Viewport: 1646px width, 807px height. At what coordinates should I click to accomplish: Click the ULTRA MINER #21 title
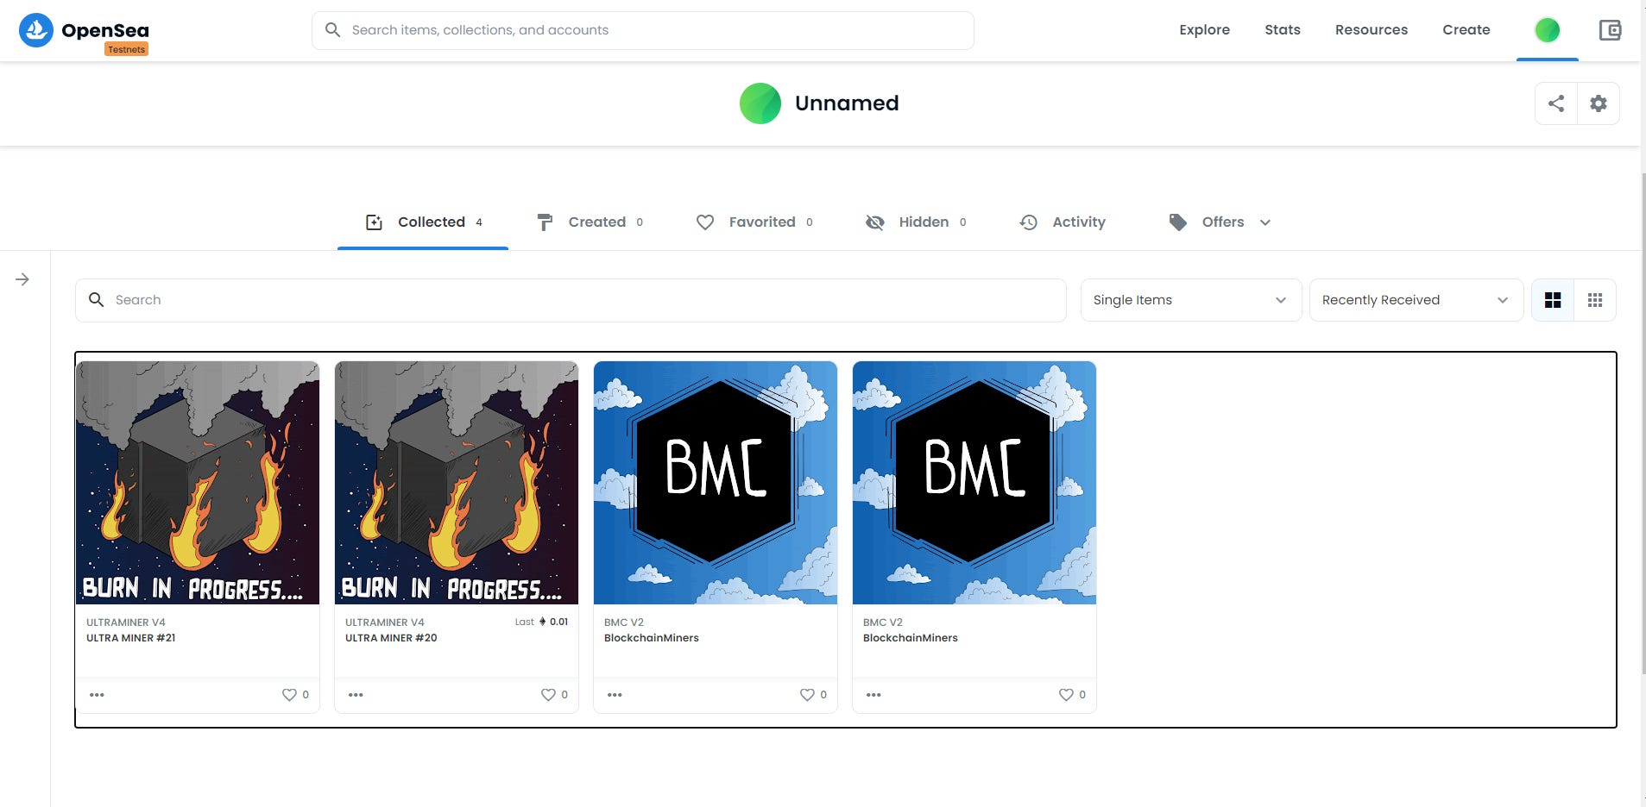click(130, 638)
